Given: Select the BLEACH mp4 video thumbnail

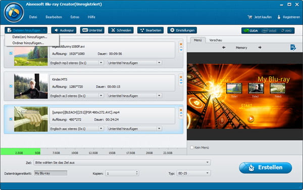Looking at the screenshot, I should (x=31, y=119).
